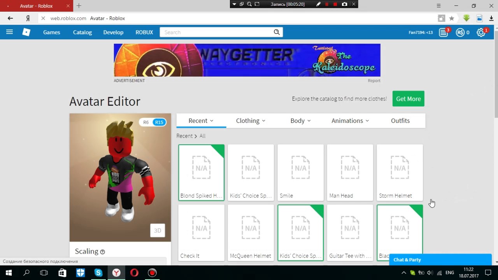Click the image extension icon in toolbar

click(479, 18)
